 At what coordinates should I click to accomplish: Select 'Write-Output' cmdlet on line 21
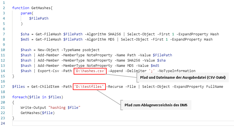click(x=34, y=107)
